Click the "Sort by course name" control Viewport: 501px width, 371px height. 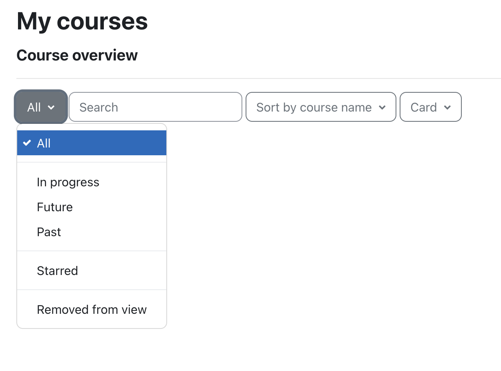point(321,107)
